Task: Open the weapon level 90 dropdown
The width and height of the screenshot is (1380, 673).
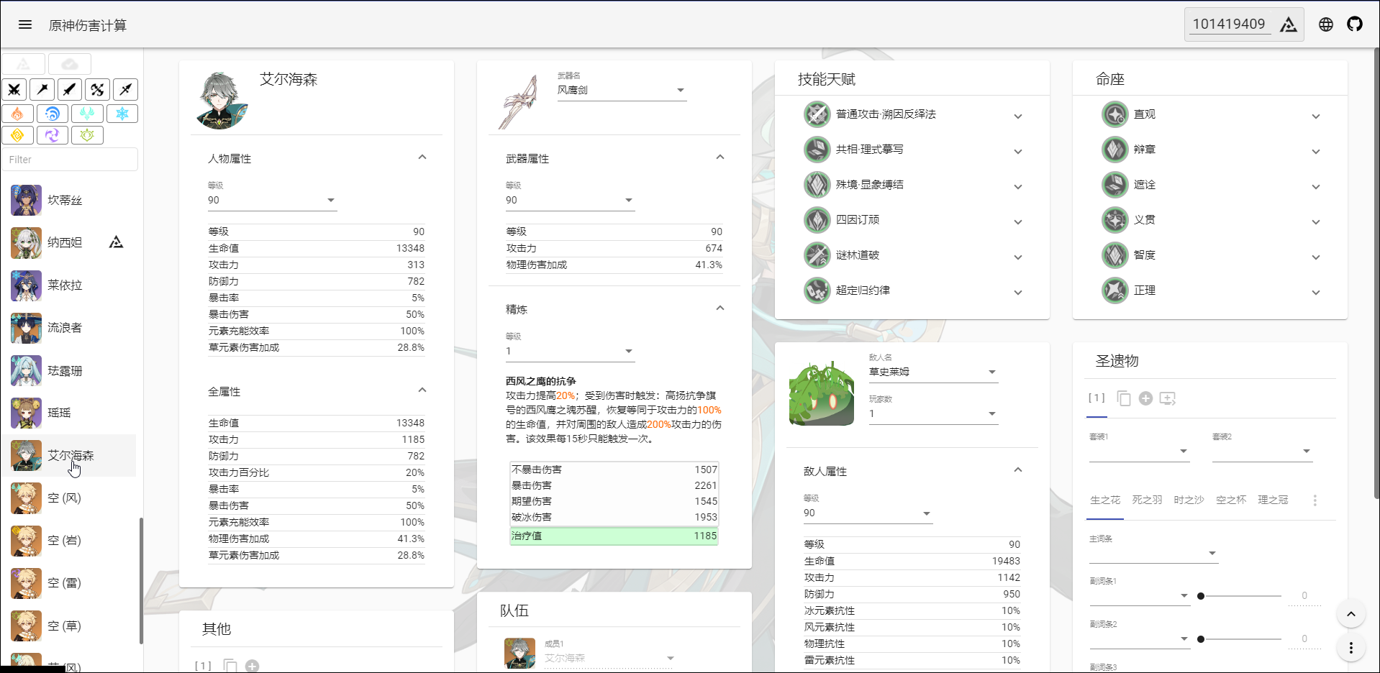Action: pyautogui.click(x=570, y=201)
